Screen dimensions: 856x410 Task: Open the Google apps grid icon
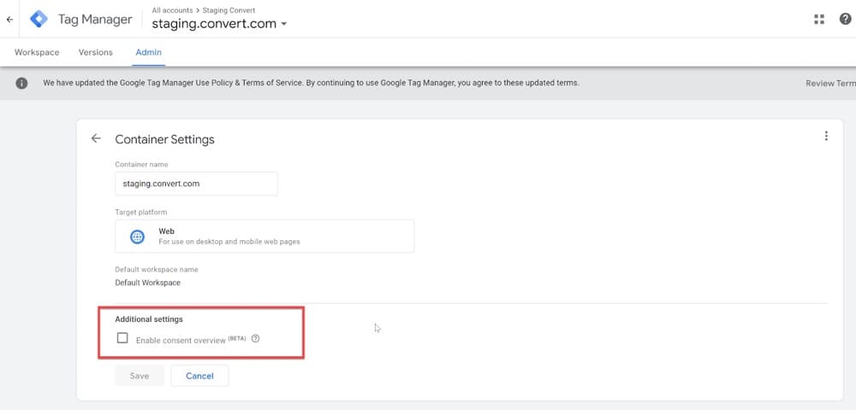point(819,20)
